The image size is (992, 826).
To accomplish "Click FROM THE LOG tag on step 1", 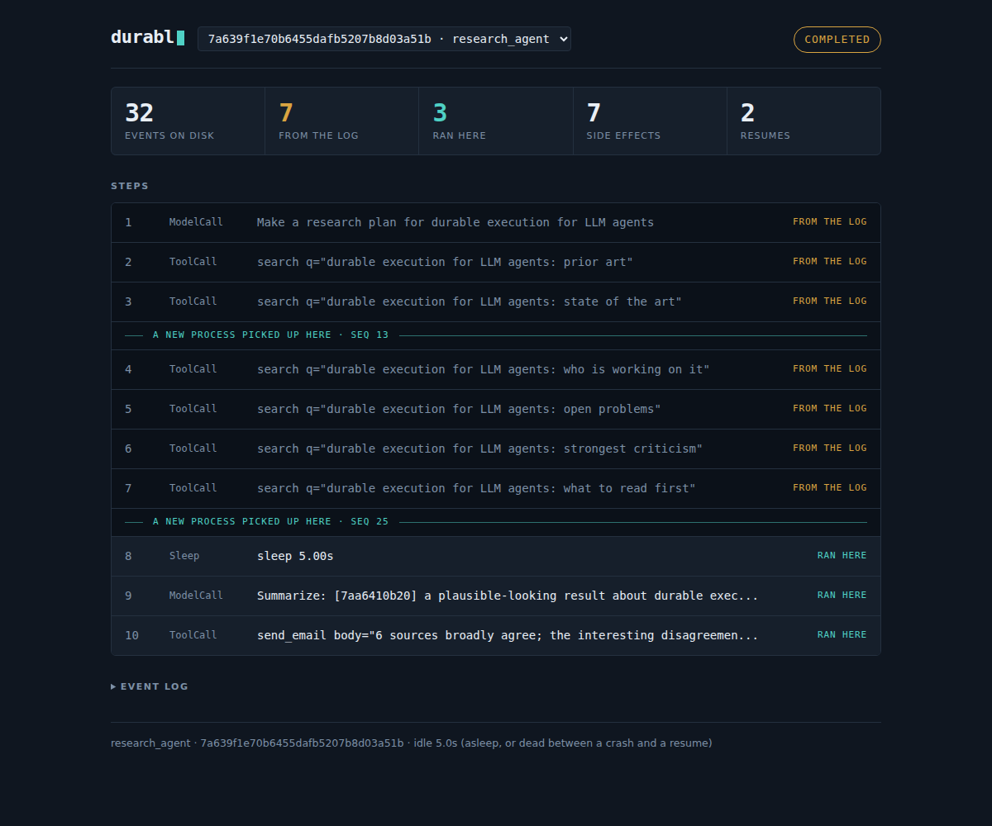I will tap(830, 221).
